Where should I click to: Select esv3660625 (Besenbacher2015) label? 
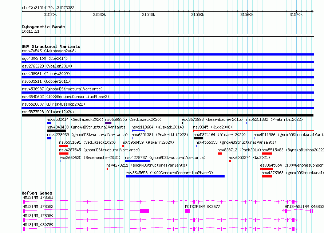point(90,158)
